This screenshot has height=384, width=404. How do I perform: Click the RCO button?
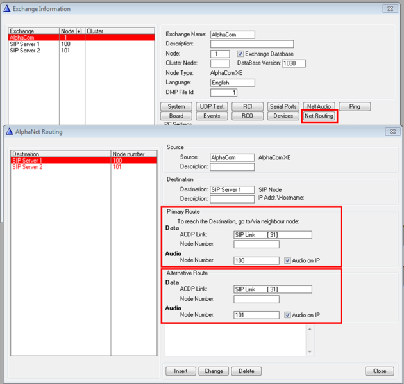tap(248, 116)
